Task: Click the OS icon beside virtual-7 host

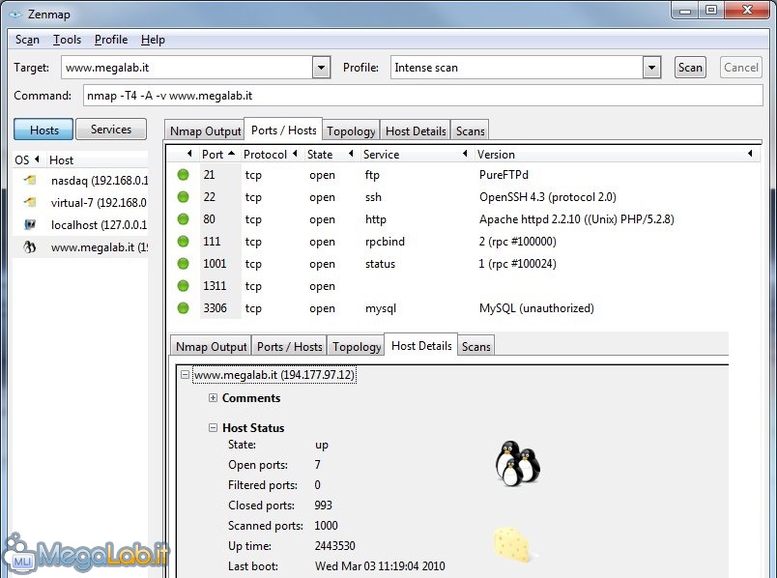Action: [30, 202]
